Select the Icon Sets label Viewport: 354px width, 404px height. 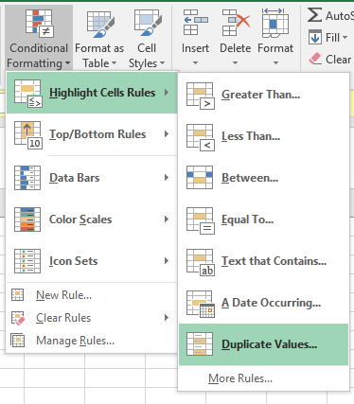(74, 261)
